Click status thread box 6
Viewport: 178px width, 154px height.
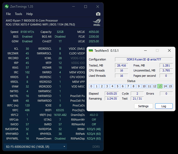[123, 86]
